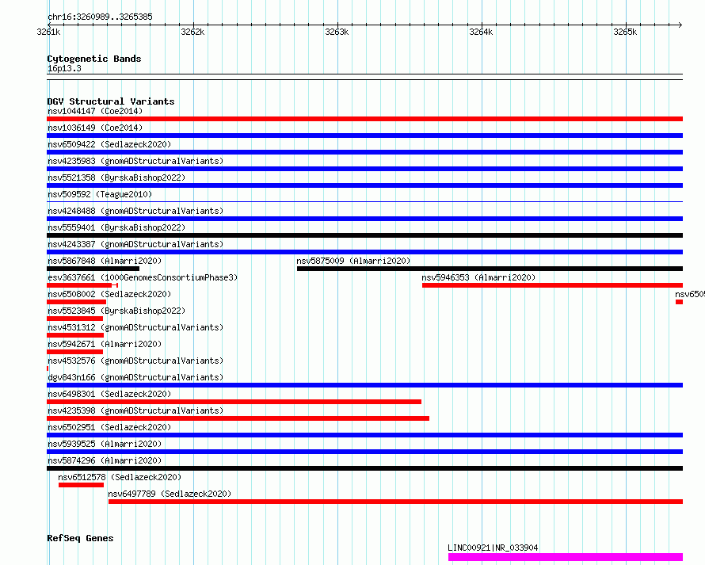Click nsv5523845 (ByrskaBishop2022) label

coord(116,311)
